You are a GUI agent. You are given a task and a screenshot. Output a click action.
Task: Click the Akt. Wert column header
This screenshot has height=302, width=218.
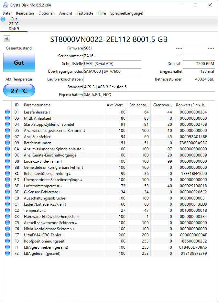(116, 105)
